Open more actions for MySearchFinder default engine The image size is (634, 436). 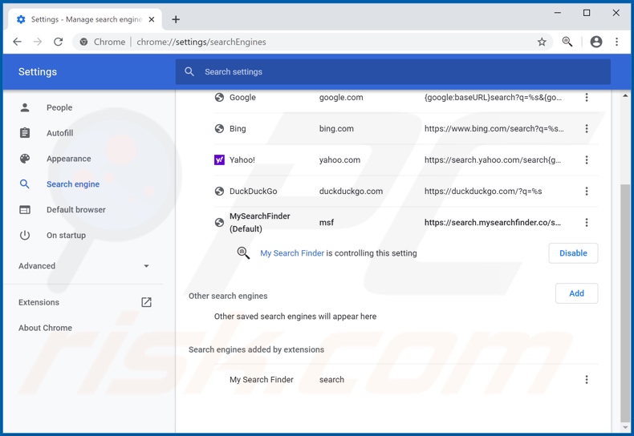tap(587, 223)
